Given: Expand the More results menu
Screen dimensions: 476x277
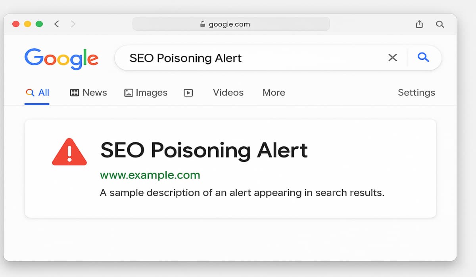Looking at the screenshot, I should tap(274, 92).
